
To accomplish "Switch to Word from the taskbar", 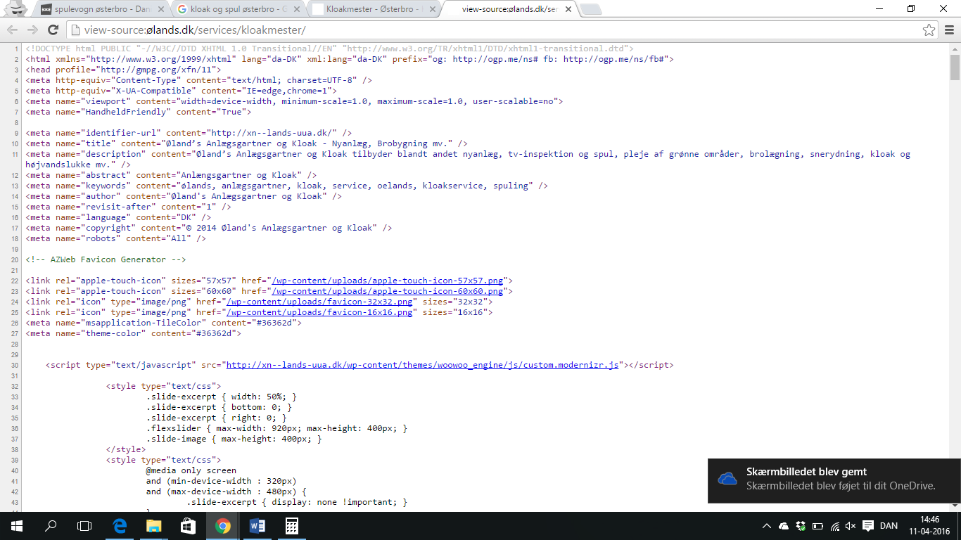I will pyautogui.click(x=257, y=526).
